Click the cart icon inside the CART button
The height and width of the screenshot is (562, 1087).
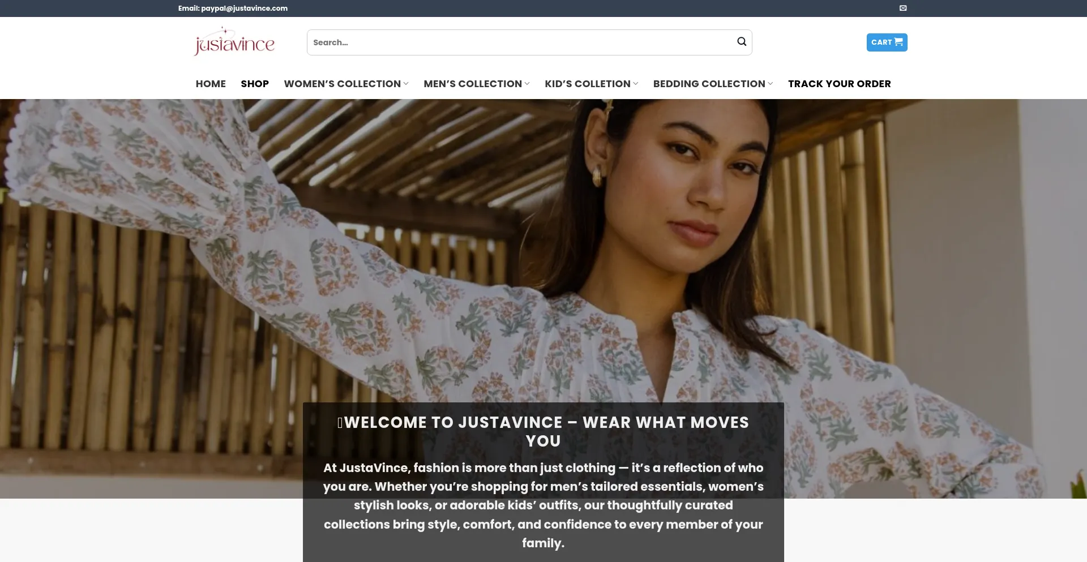click(x=899, y=41)
